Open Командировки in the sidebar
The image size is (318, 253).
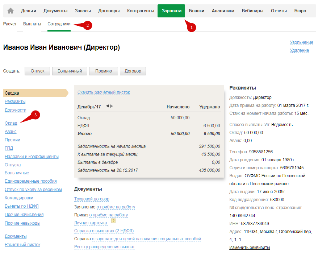pos(19,198)
